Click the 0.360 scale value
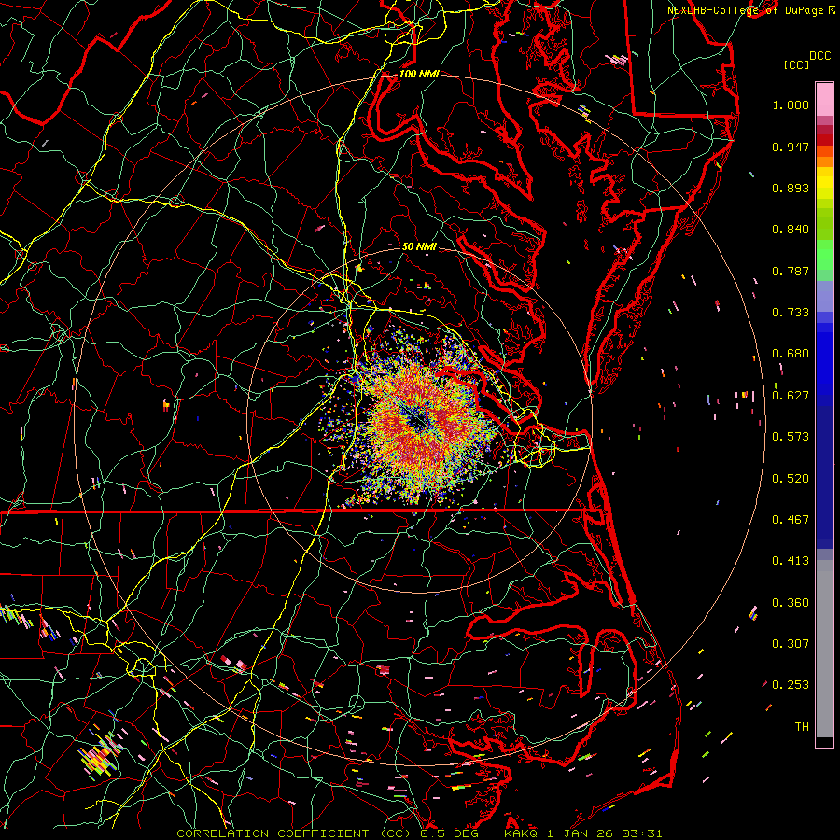 tap(791, 603)
